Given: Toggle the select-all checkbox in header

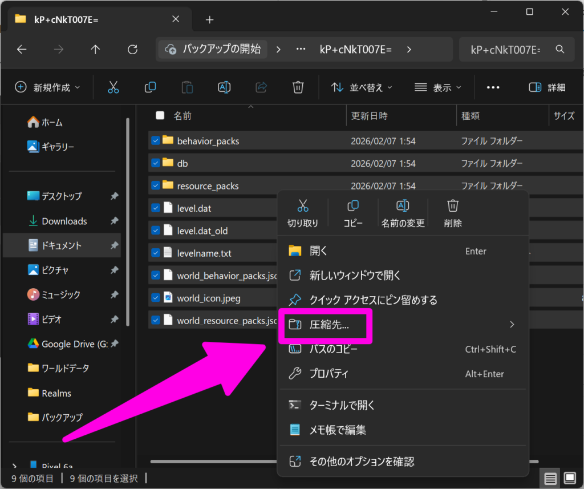Looking at the screenshot, I should [160, 116].
